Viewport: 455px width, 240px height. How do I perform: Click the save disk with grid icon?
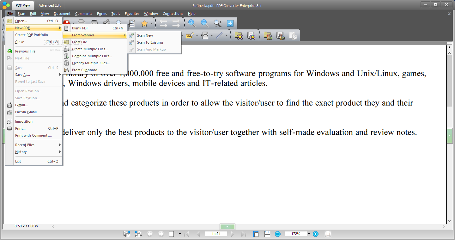280,35
